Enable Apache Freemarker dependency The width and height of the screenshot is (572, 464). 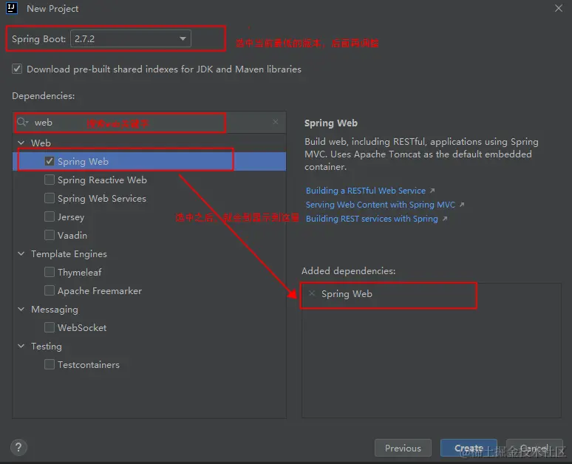50,290
